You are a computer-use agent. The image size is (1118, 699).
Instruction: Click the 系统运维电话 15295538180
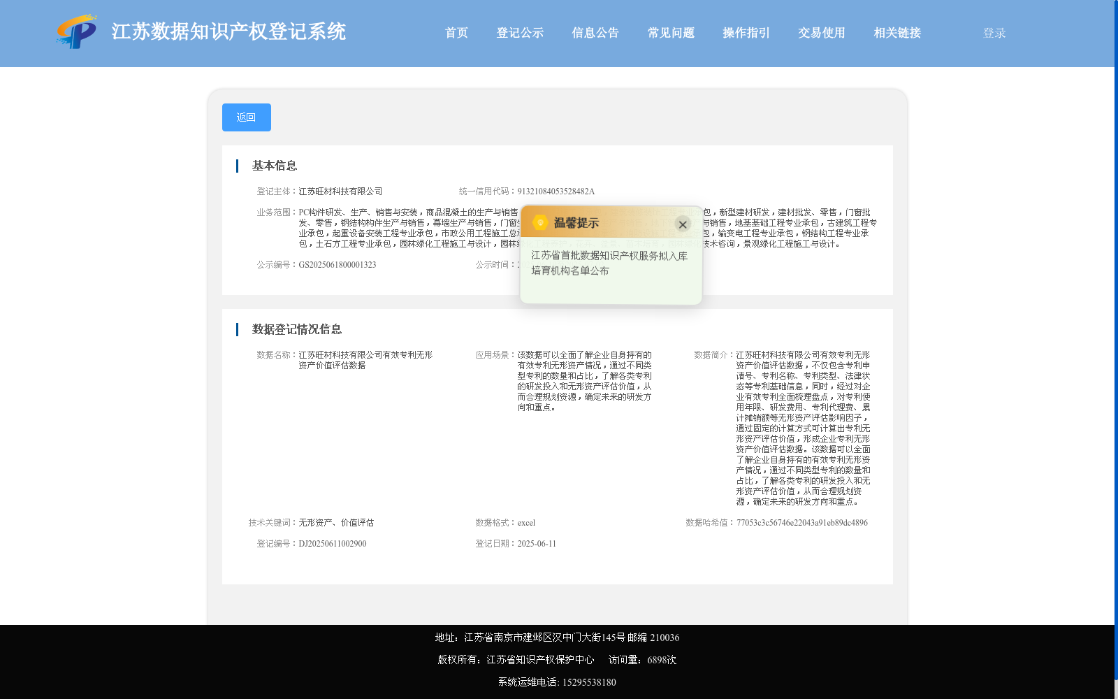(557, 682)
